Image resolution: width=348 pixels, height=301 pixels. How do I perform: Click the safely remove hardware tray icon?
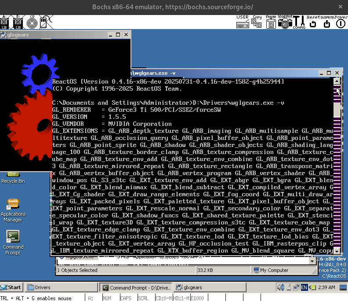coord(289,287)
